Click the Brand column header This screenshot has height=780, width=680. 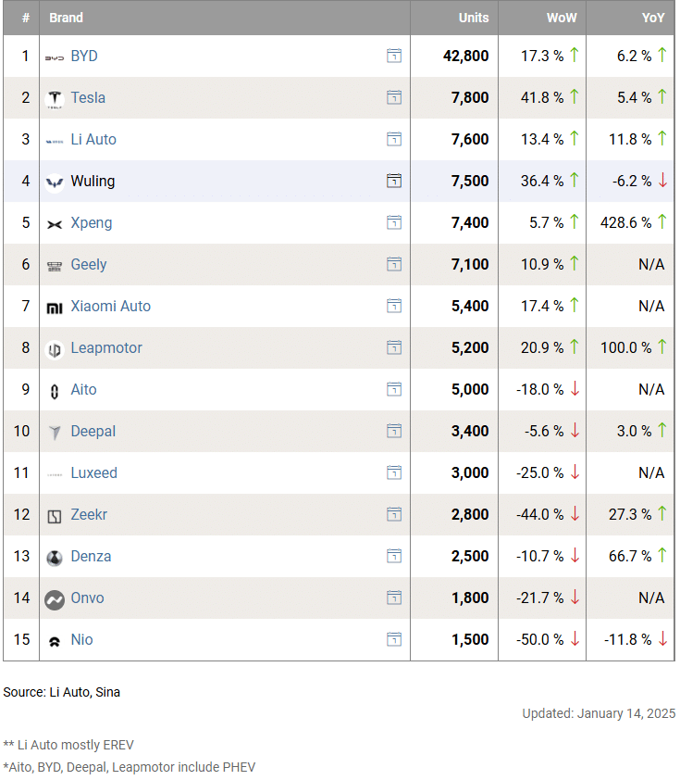click(x=66, y=18)
